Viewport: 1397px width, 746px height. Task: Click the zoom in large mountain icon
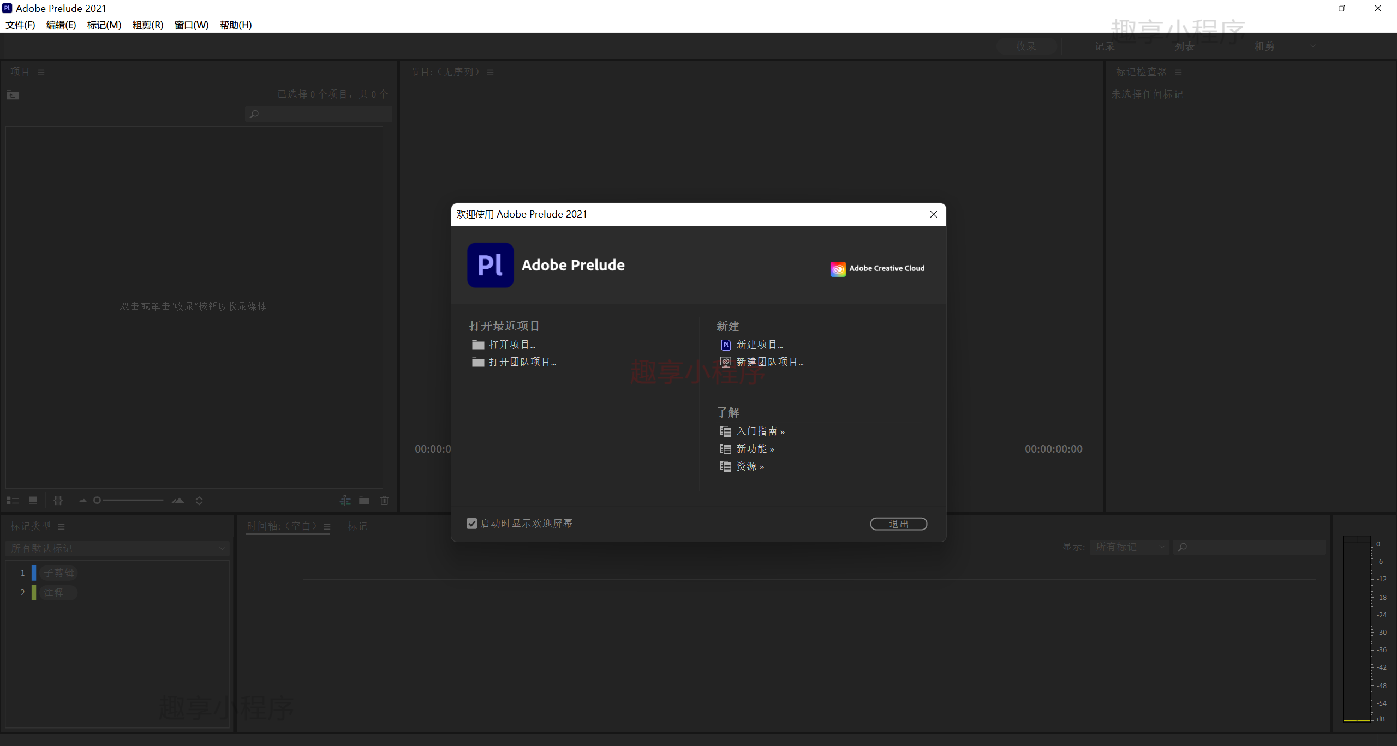tap(178, 501)
